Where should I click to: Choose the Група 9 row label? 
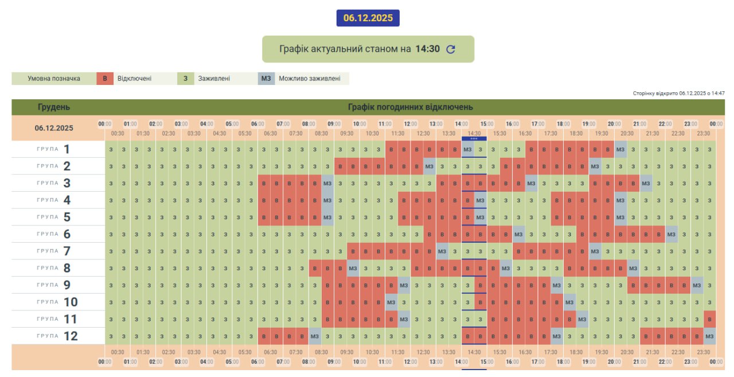tap(54, 285)
